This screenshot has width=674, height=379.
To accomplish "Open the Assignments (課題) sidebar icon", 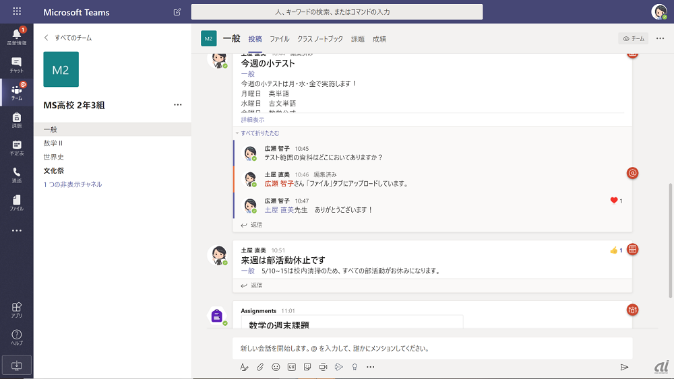I will coord(16,120).
